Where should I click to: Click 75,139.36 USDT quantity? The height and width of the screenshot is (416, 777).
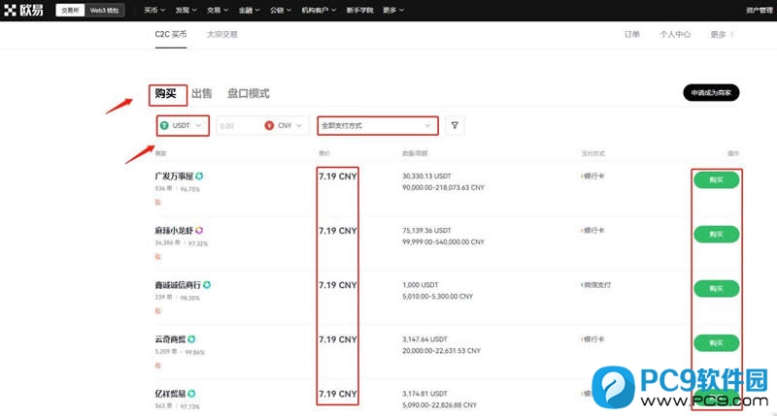(426, 231)
